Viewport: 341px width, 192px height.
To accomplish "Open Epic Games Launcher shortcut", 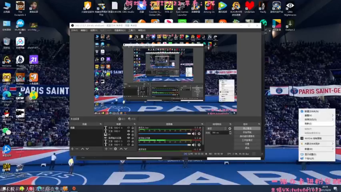I will 182,8.
